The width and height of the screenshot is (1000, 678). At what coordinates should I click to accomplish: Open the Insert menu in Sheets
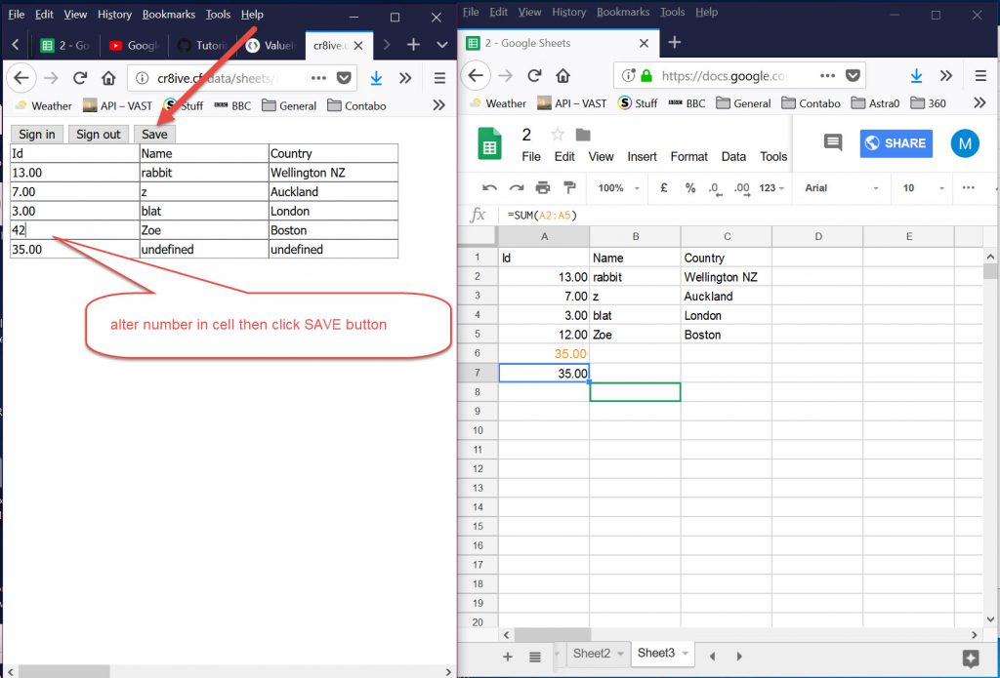[x=642, y=156]
